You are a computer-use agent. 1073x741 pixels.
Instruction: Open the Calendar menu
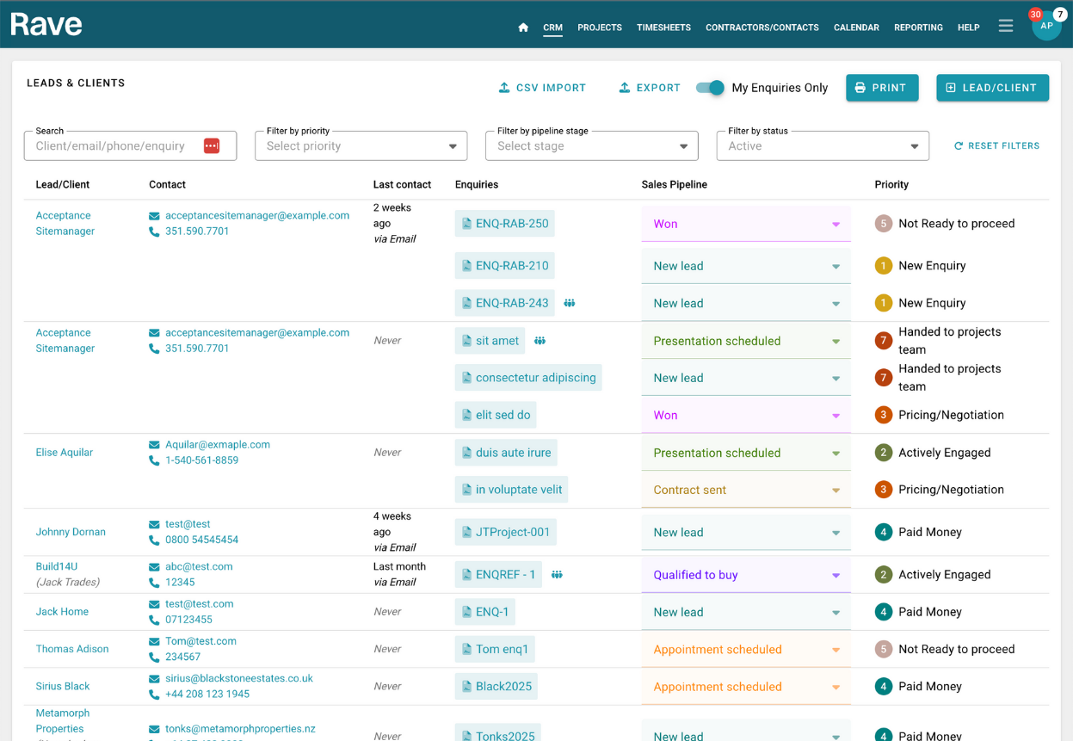click(856, 28)
